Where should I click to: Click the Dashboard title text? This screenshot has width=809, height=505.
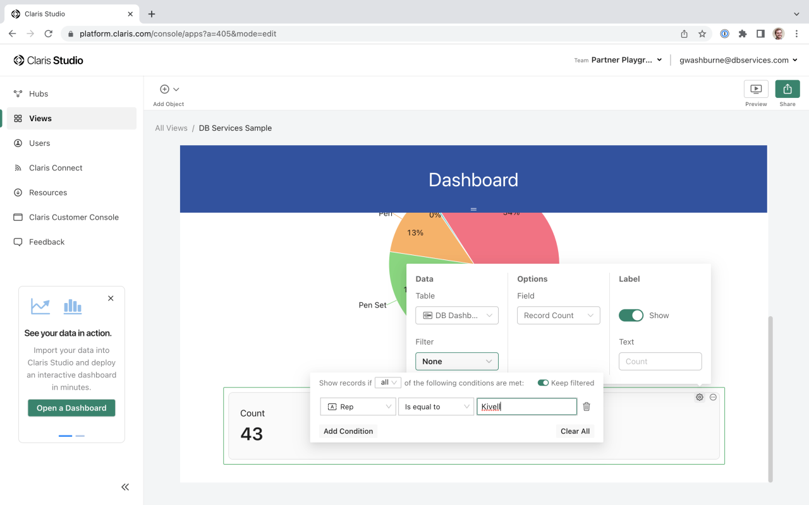473,180
